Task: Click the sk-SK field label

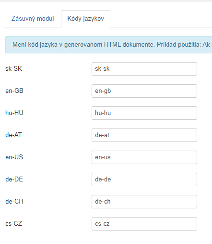Action: pyautogui.click(x=13, y=69)
